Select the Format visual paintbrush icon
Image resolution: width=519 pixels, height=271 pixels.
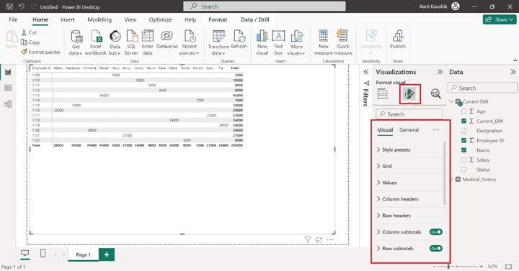point(409,94)
